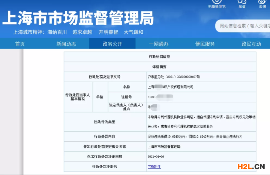This screenshot has height=175, width=270.
Task: Select the penalty text 没收违法所得10.6240万元
Action: tap(166, 137)
